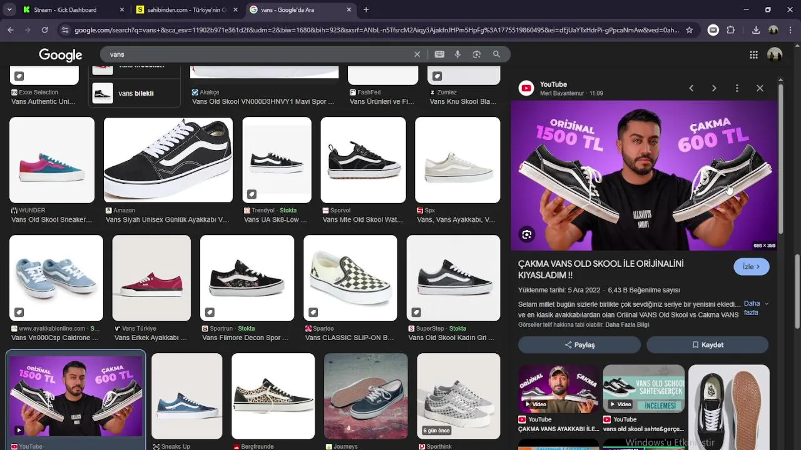Open ÇAKMA VANS OLD SKOOL video title
This screenshot has height=450, width=801.
pos(601,269)
